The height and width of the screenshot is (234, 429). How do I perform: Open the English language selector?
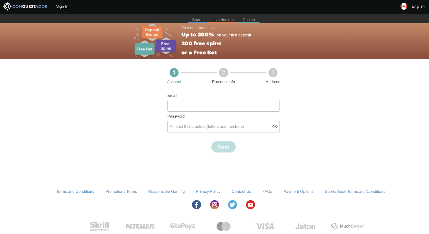tap(418, 6)
